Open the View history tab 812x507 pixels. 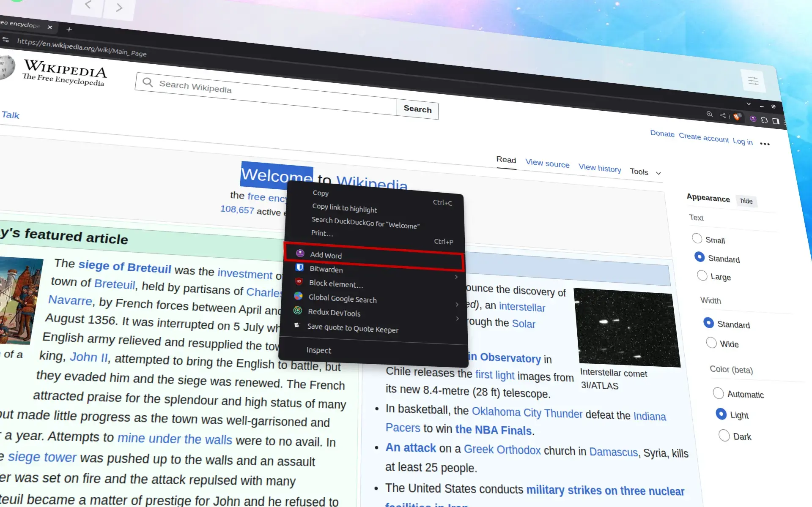[x=600, y=168]
